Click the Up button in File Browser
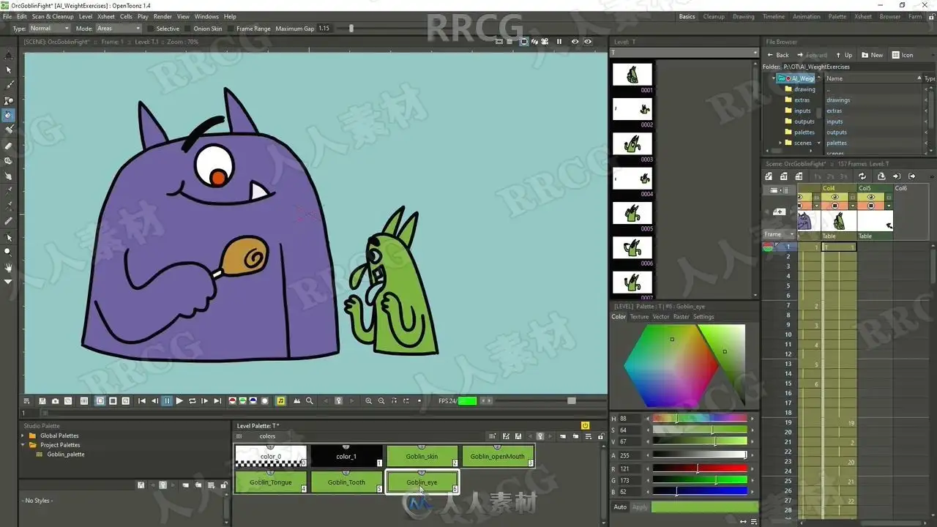The image size is (937, 527). click(x=843, y=55)
